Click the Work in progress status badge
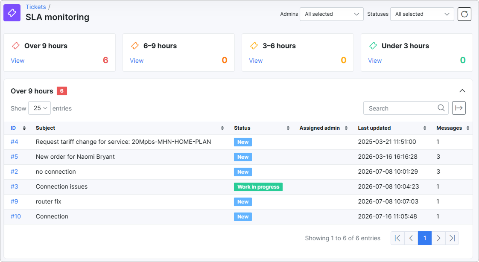 258,187
